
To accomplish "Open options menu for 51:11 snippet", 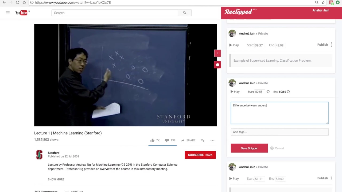I will click(x=331, y=178).
